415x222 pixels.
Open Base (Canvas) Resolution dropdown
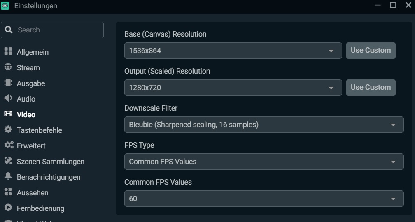click(x=233, y=51)
